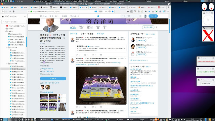Open the down-chevron menu on third tweet

pyautogui.click(x=126, y=111)
